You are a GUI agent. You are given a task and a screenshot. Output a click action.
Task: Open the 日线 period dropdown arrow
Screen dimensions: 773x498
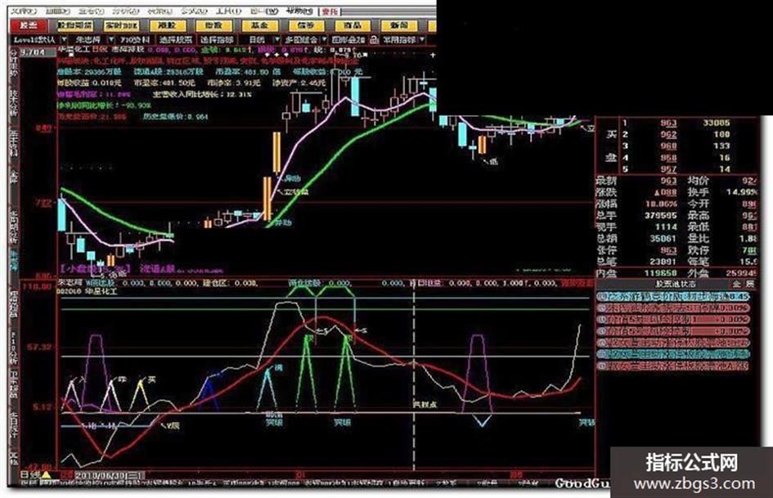point(276,39)
